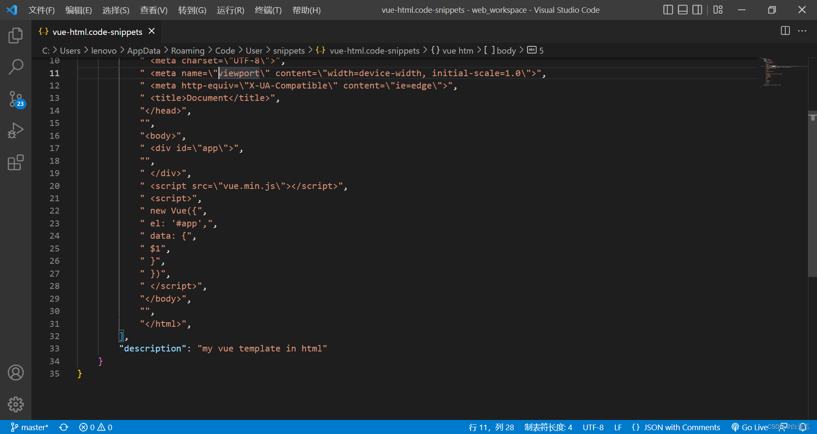The image size is (817, 434).
Task: Open the 转到(G) menu
Action: [x=192, y=10]
